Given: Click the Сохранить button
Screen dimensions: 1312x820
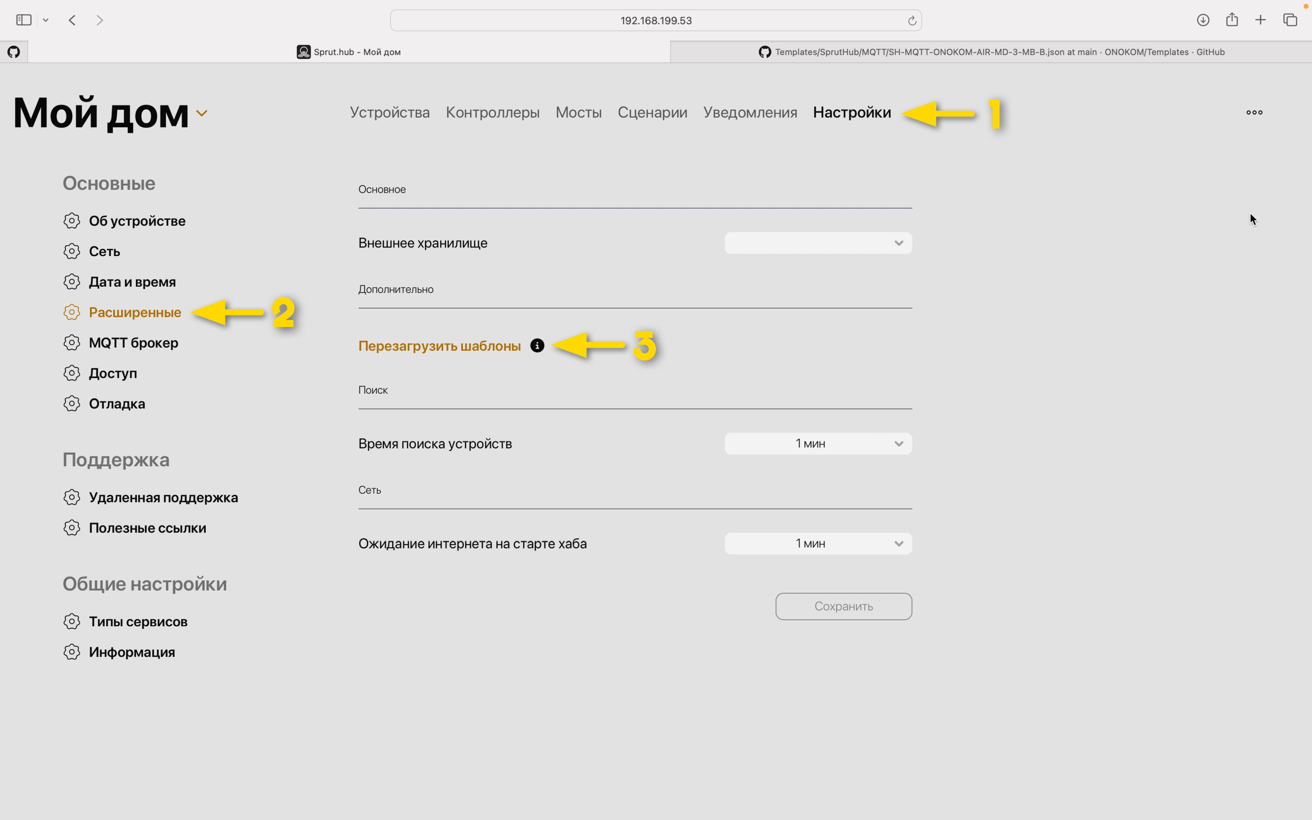Looking at the screenshot, I should pos(843,606).
